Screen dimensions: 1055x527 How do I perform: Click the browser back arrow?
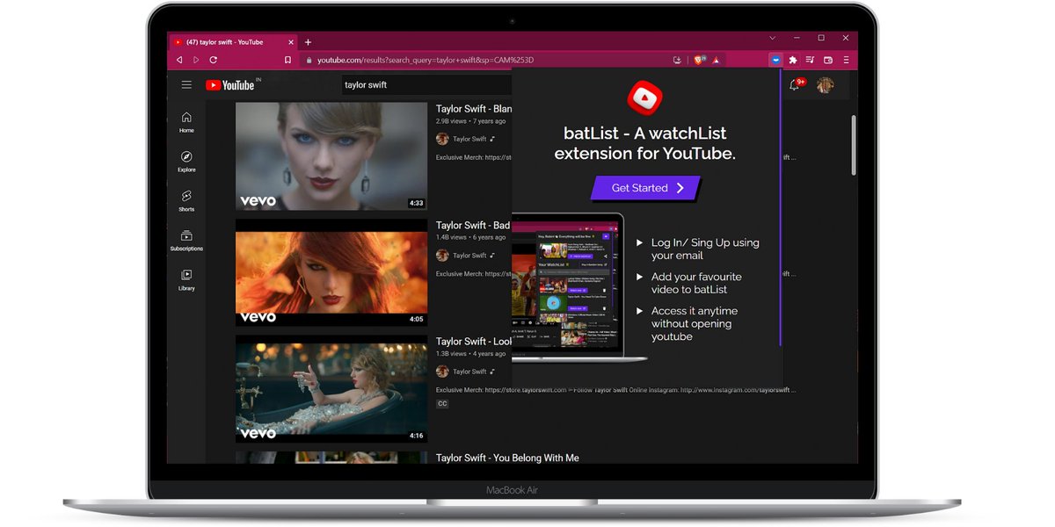[x=179, y=60]
